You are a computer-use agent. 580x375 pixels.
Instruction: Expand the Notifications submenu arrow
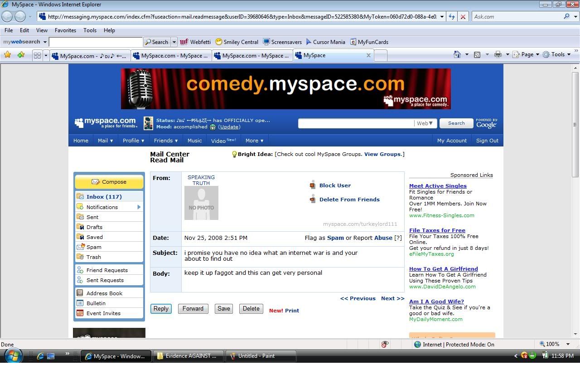(x=139, y=207)
